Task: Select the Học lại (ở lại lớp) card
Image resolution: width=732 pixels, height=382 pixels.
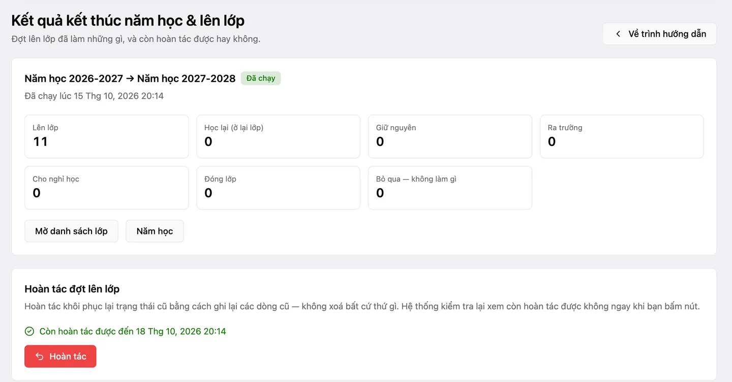Action: [279, 136]
